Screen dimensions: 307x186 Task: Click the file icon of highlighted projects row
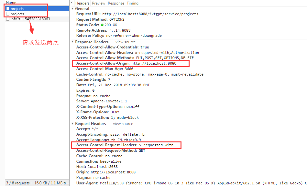click(x=8, y=9)
